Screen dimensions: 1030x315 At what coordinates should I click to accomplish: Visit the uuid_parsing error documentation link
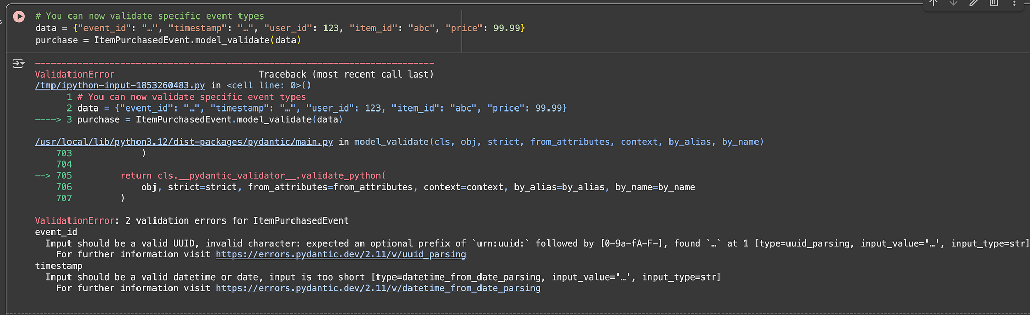click(x=341, y=254)
